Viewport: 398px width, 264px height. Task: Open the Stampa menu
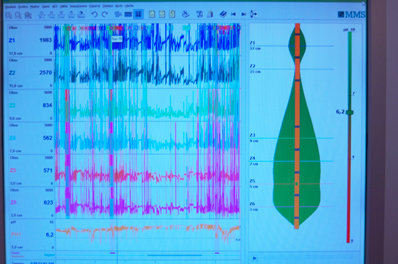107,6
